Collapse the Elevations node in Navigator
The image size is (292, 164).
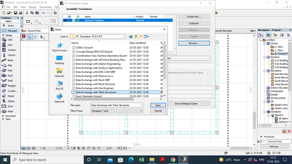coord(264,71)
